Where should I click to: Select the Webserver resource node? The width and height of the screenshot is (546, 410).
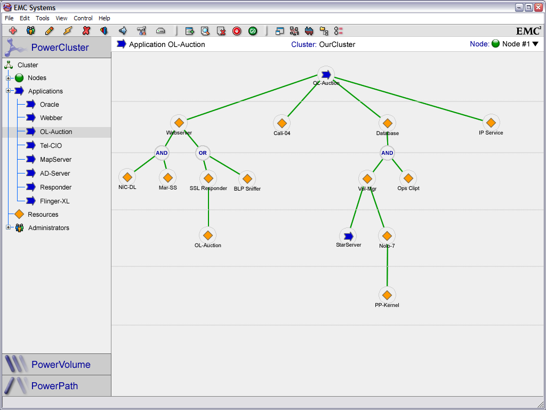point(179,123)
